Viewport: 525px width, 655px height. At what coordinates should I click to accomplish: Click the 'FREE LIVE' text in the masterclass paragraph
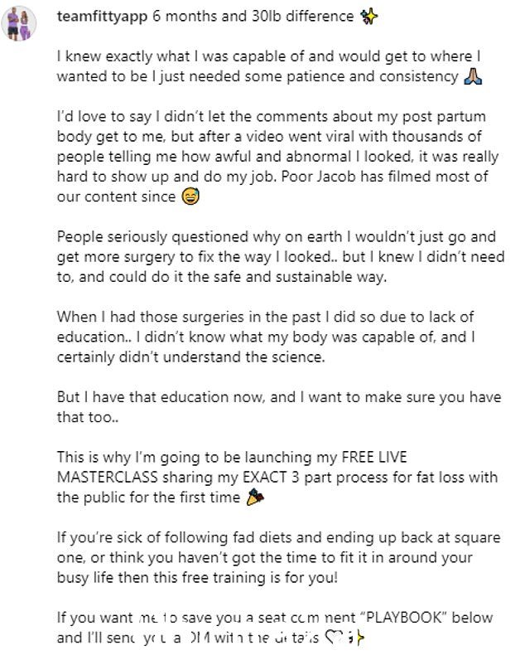point(374,457)
